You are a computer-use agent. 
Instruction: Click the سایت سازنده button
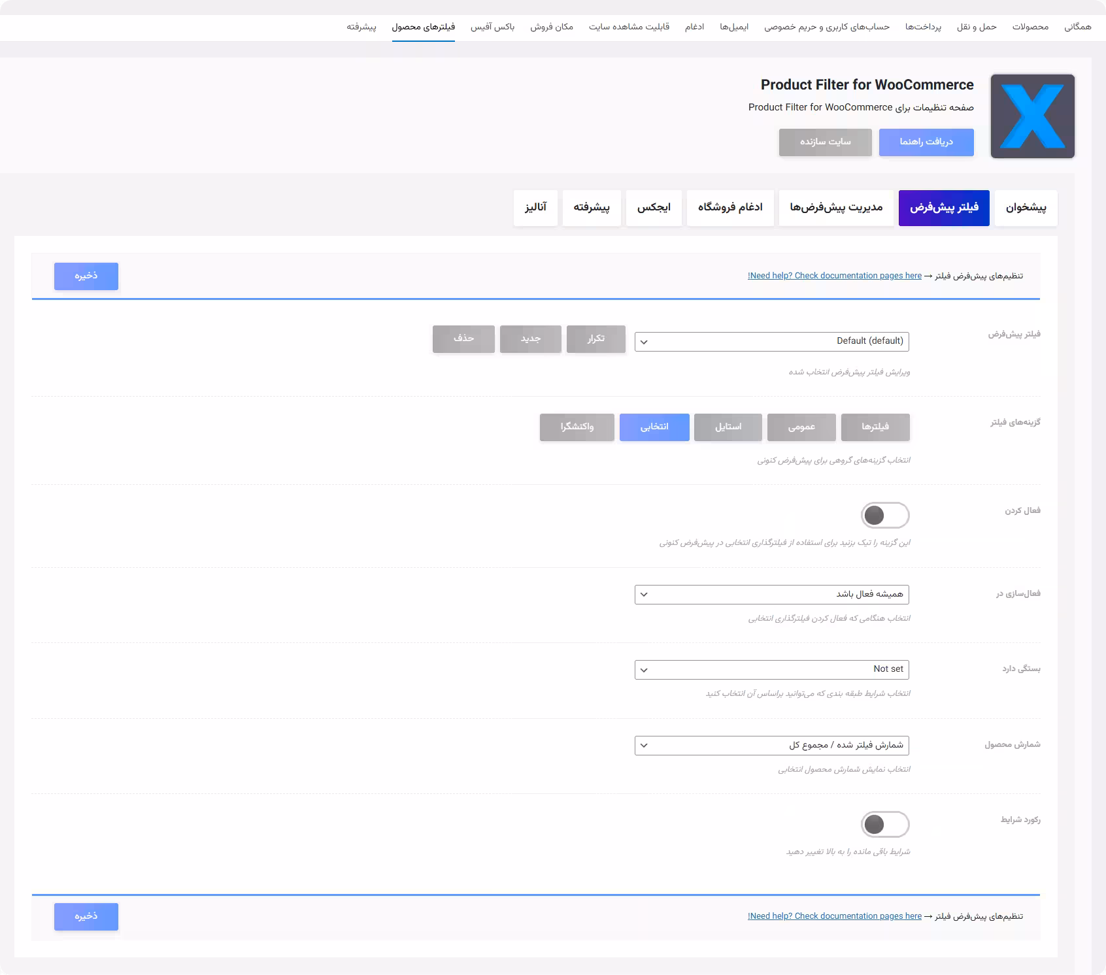826,142
